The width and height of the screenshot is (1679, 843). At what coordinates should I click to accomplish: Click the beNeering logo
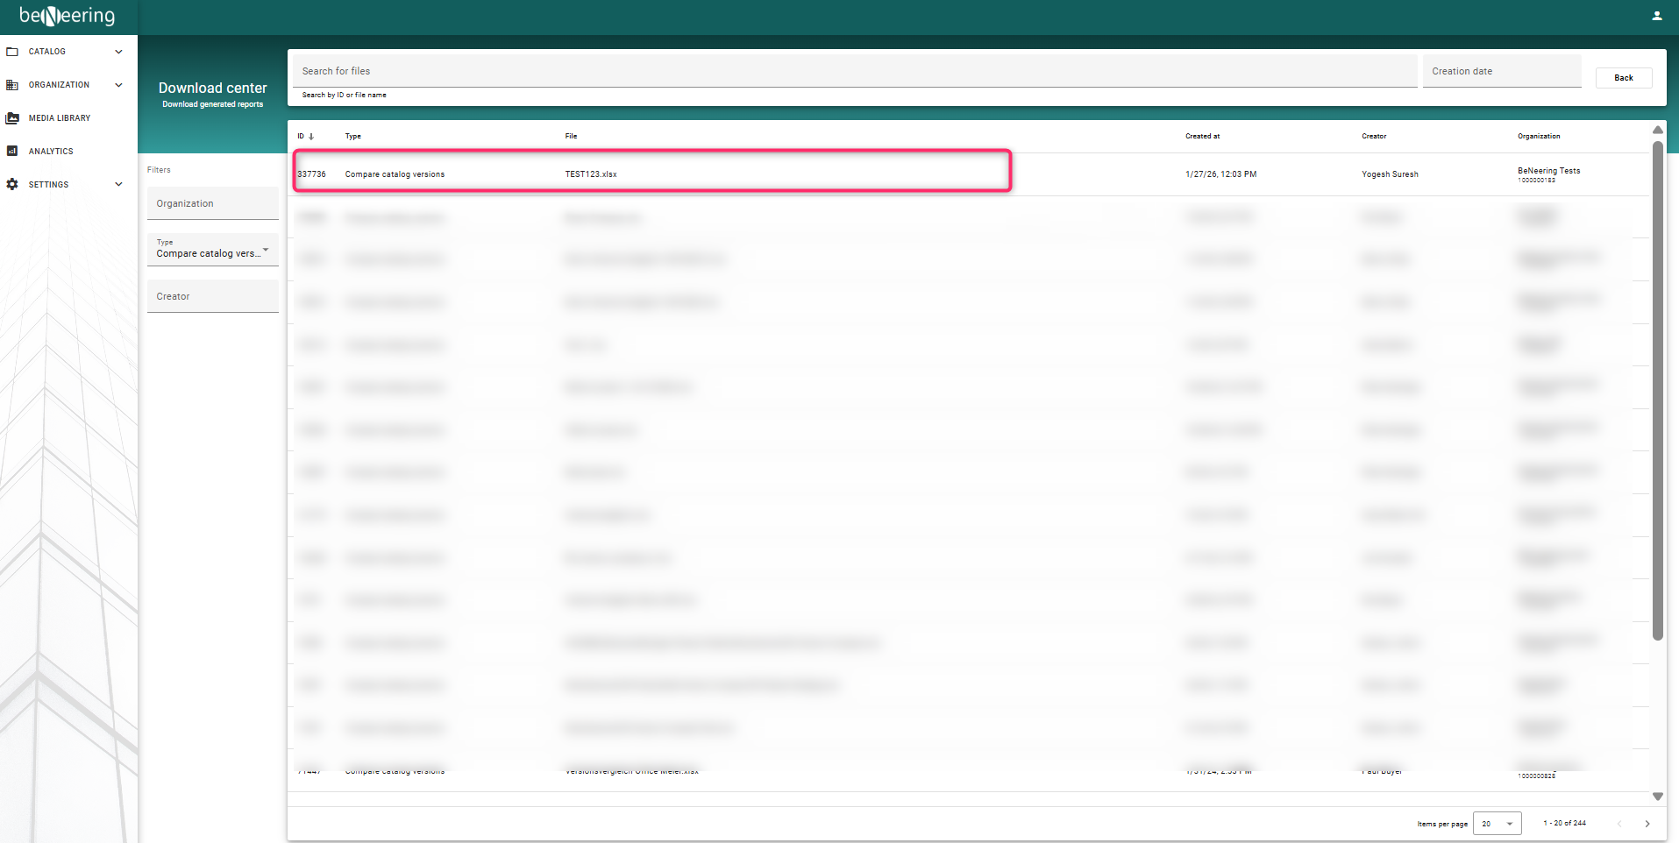click(68, 16)
